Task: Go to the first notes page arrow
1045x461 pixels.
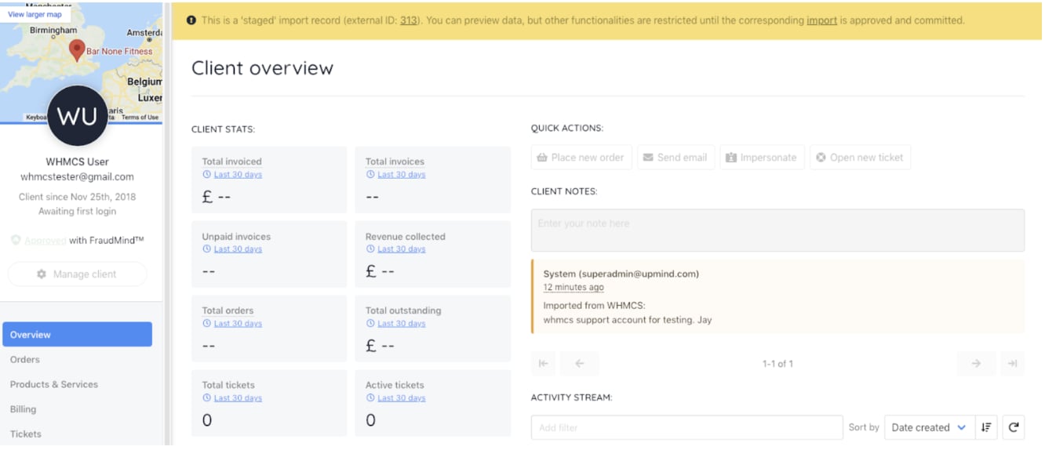Action: (543, 363)
